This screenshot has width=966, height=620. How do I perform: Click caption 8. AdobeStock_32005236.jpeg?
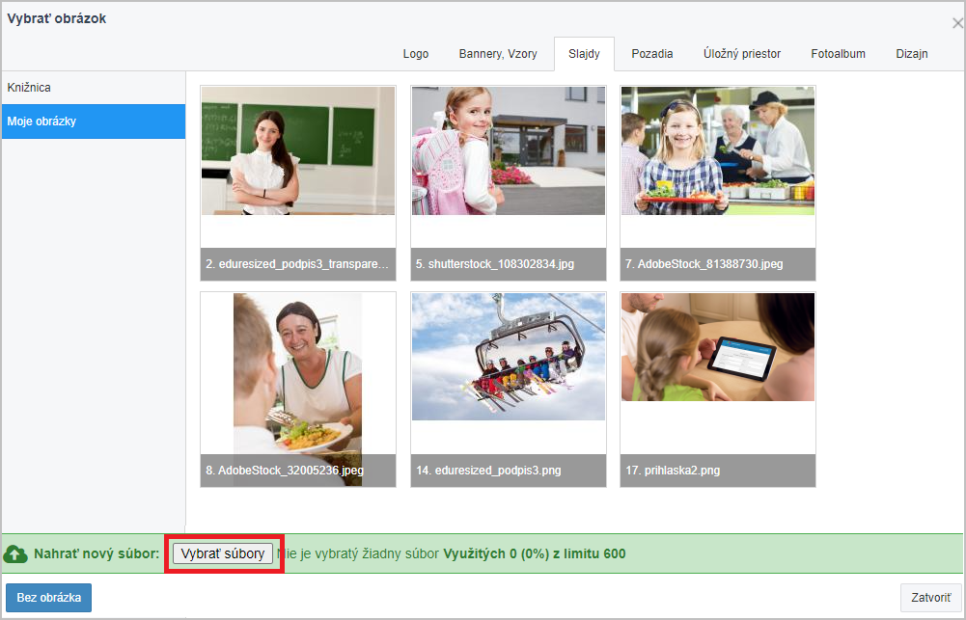[x=298, y=471]
